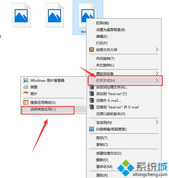Screen dimensions: 169x178
Task: Select the second image file thumbnail
Action: tap(54, 15)
